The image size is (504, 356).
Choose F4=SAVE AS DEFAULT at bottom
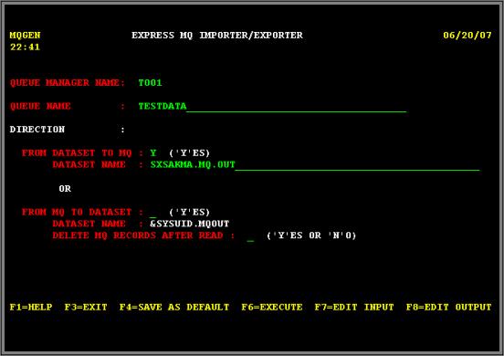pyautogui.click(x=174, y=307)
